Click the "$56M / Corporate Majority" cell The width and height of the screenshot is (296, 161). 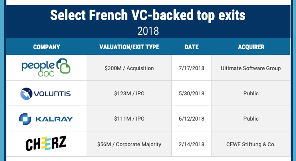pos(129,144)
